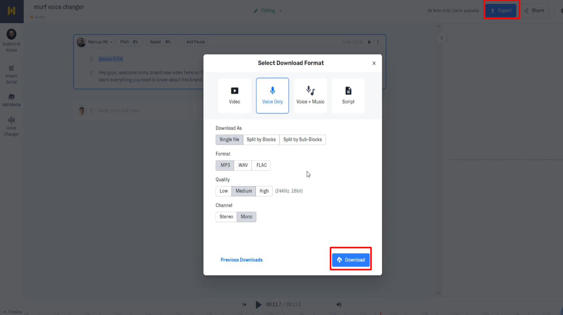Click the main Play button in player
This screenshot has width=563, height=315.
coord(258,304)
